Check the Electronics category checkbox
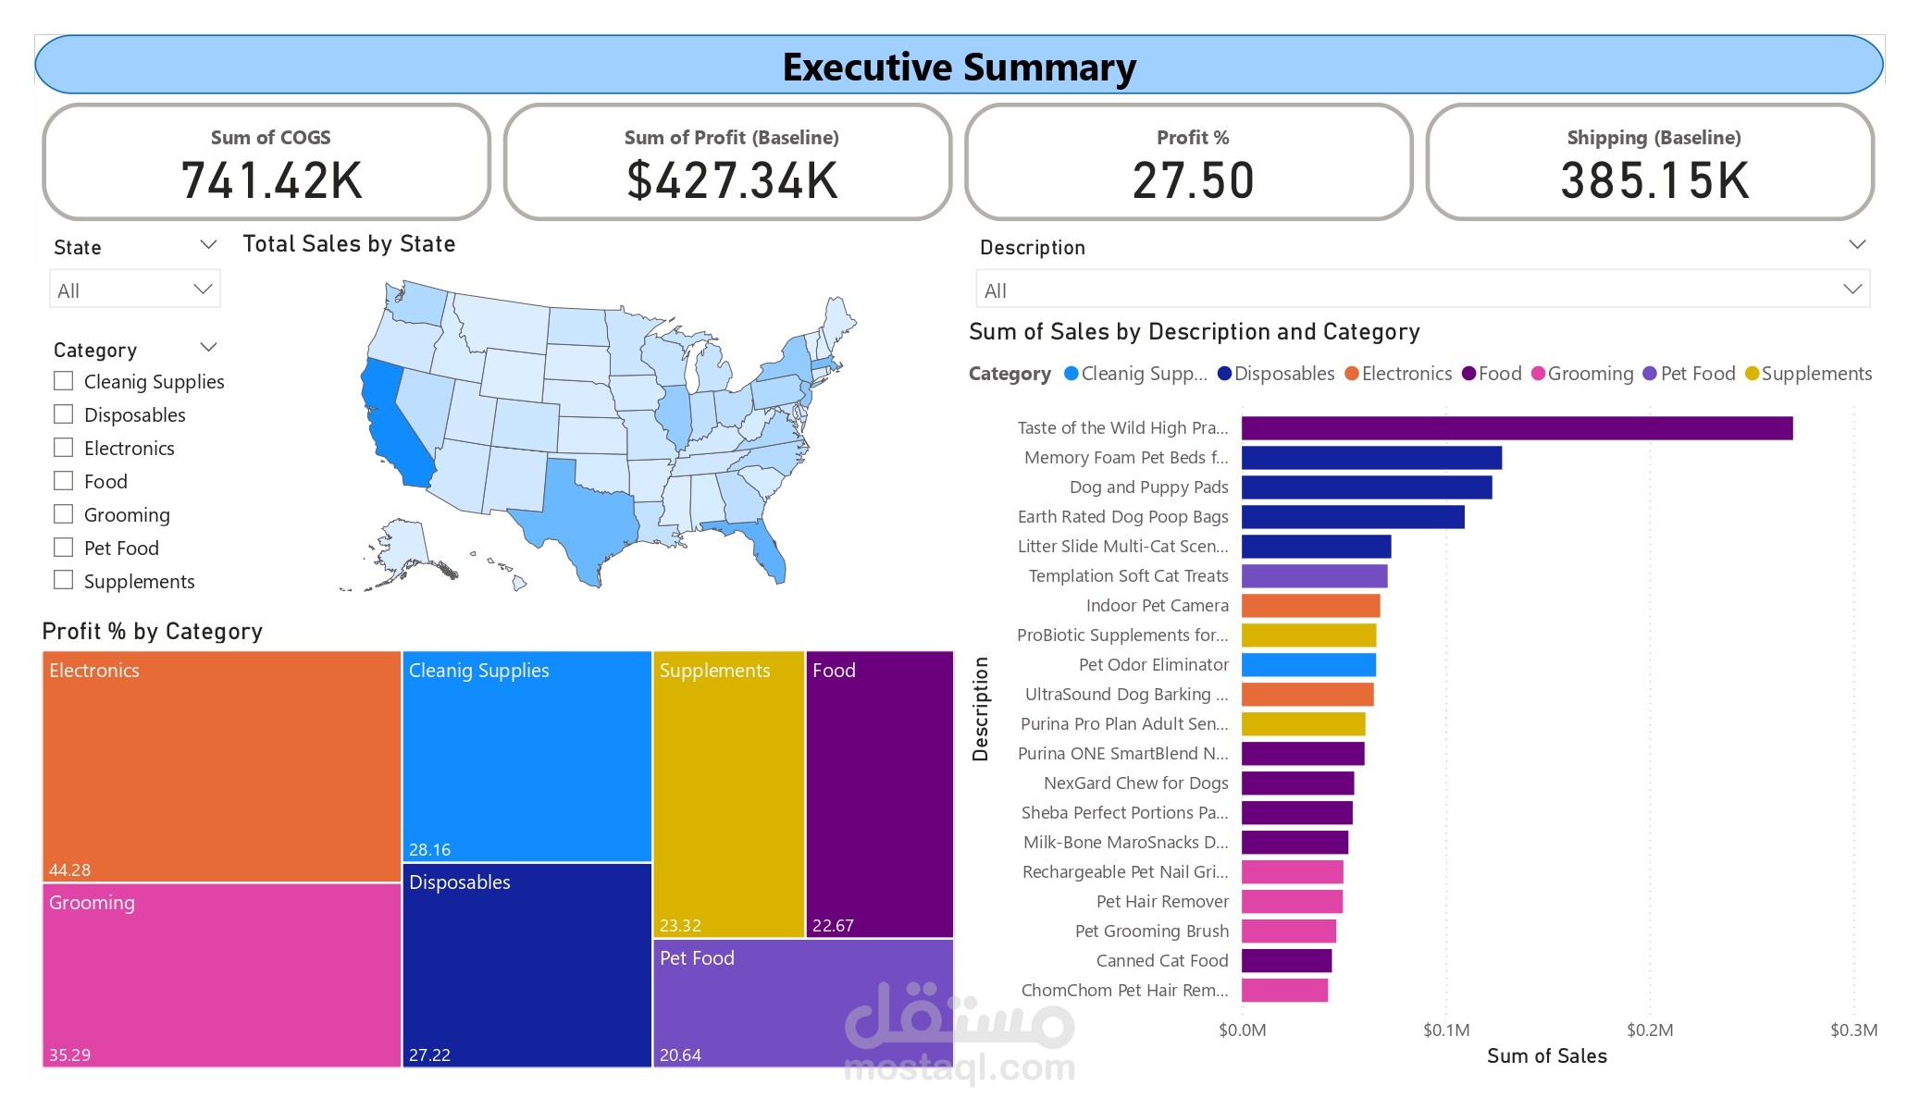Image resolution: width=1920 pixels, height=1110 pixels. coord(63,447)
